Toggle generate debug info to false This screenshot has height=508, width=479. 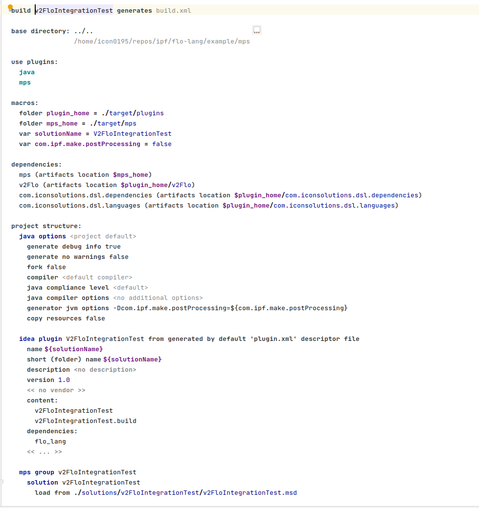(x=113, y=246)
